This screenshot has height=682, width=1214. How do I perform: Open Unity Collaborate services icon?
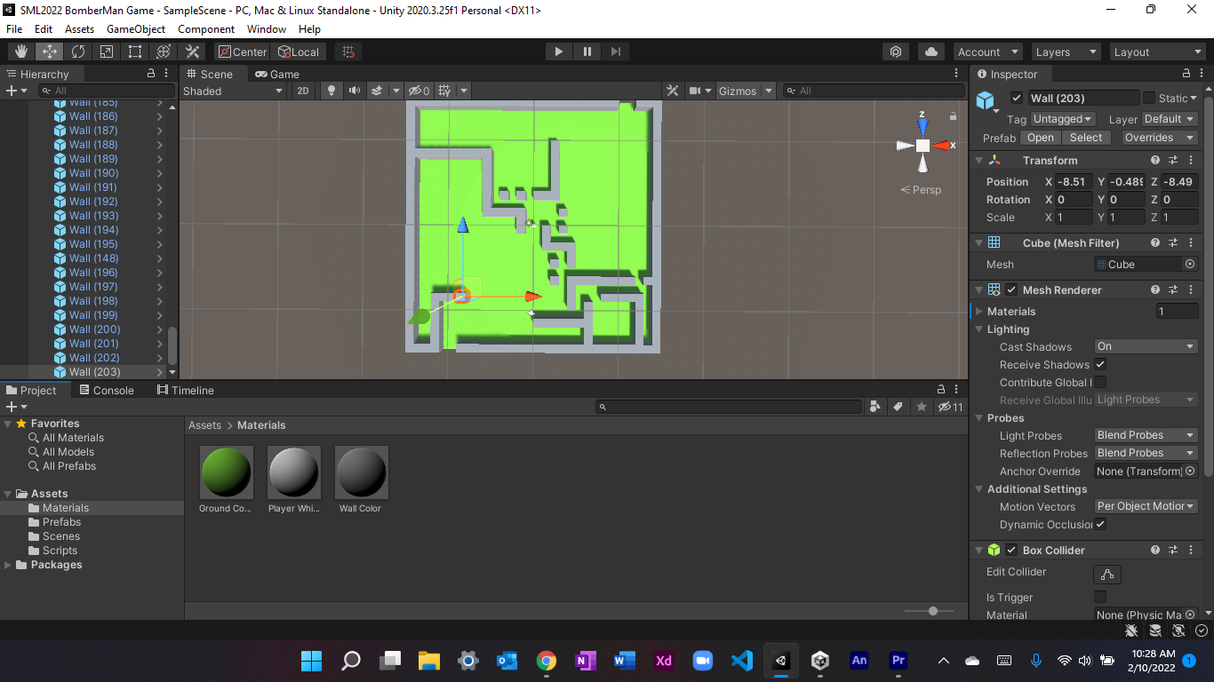click(896, 52)
